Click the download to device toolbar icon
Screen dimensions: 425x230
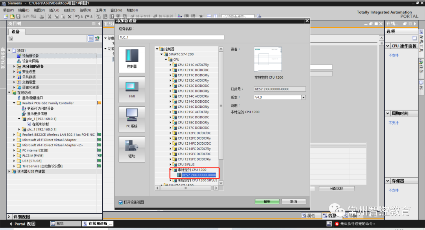pyautogui.click(x=105, y=17)
